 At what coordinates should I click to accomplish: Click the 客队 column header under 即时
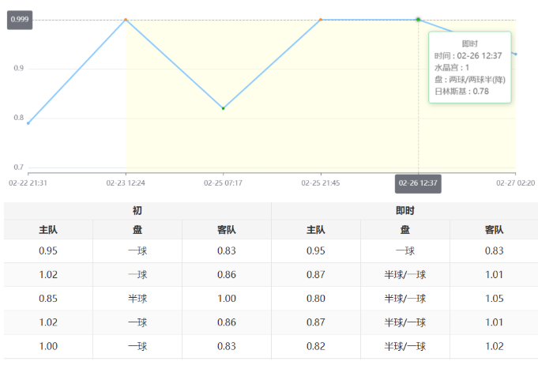tap(494, 230)
